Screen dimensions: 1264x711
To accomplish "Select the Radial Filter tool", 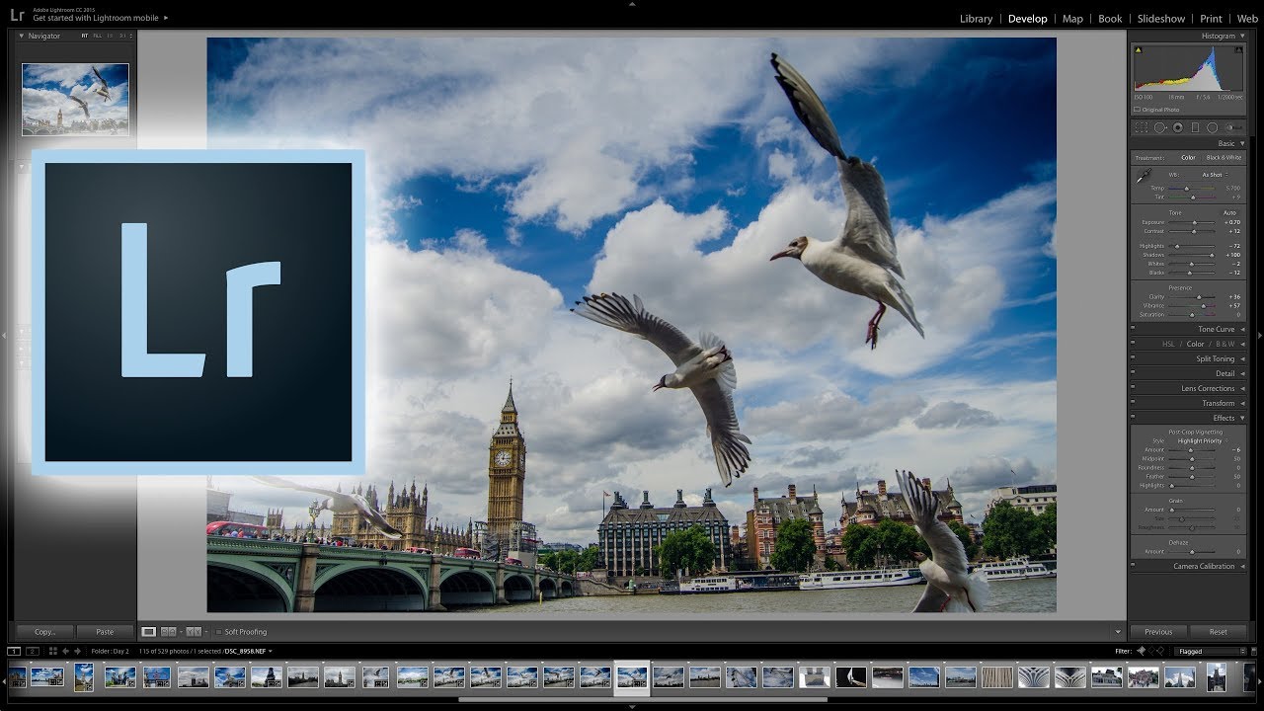I will pos(1212,127).
